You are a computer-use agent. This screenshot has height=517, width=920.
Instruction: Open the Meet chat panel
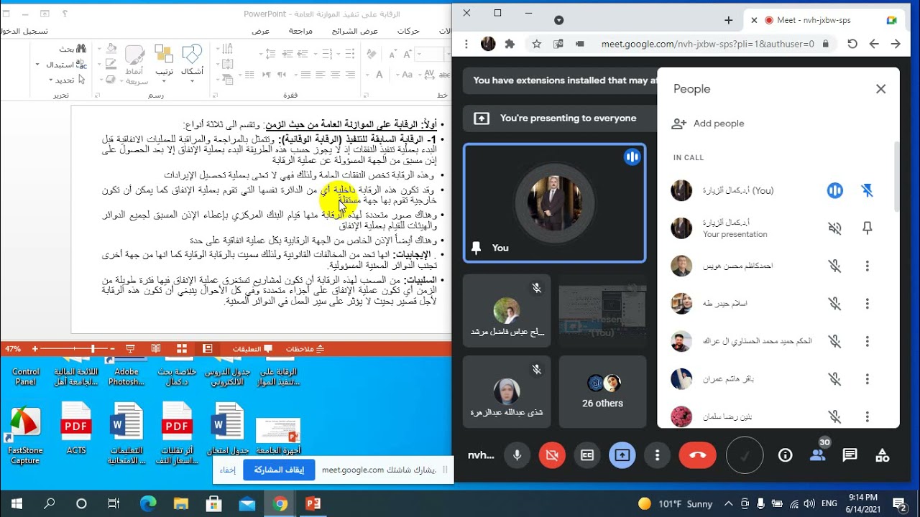(850, 455)
